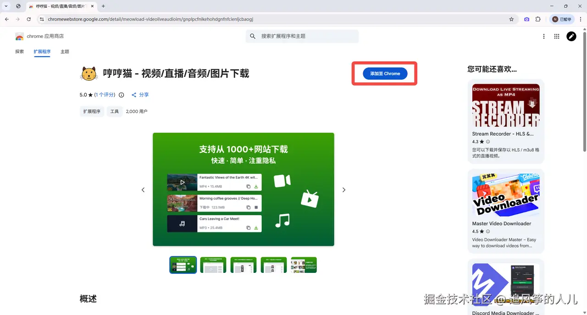Click the Stream Recorder - HLS title
This screenshot has width=587, height=315.
click(x=503, y=134)
